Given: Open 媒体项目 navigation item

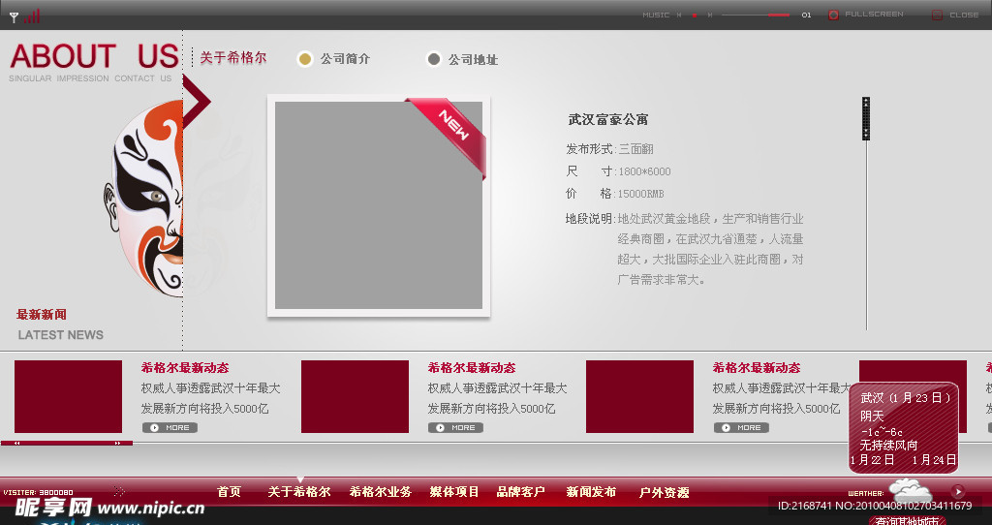Looking at the screenshot, I should pos(454,491).
